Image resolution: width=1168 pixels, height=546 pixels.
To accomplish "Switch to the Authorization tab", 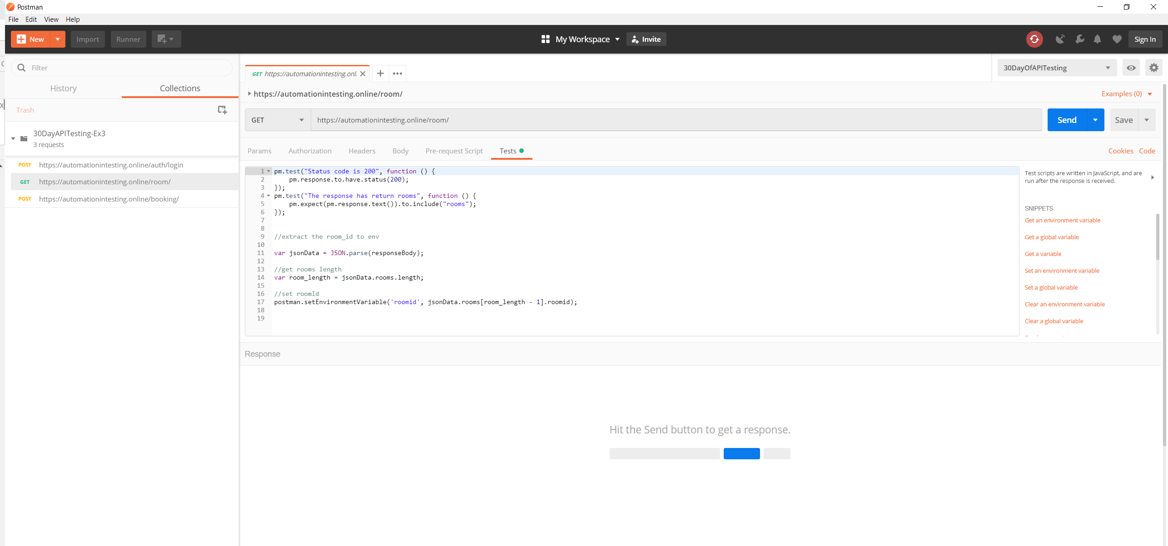I will [310, 151].
